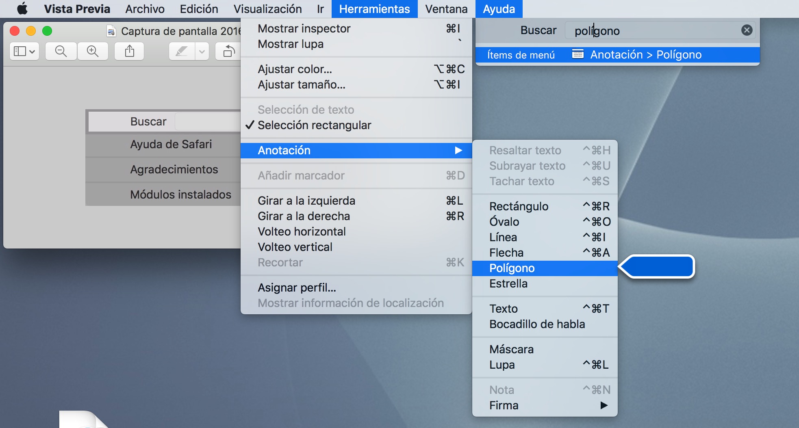Screen dimensions: 799x428
Task: Choose Ajustar tamaño…
Action: coord(356,84)
